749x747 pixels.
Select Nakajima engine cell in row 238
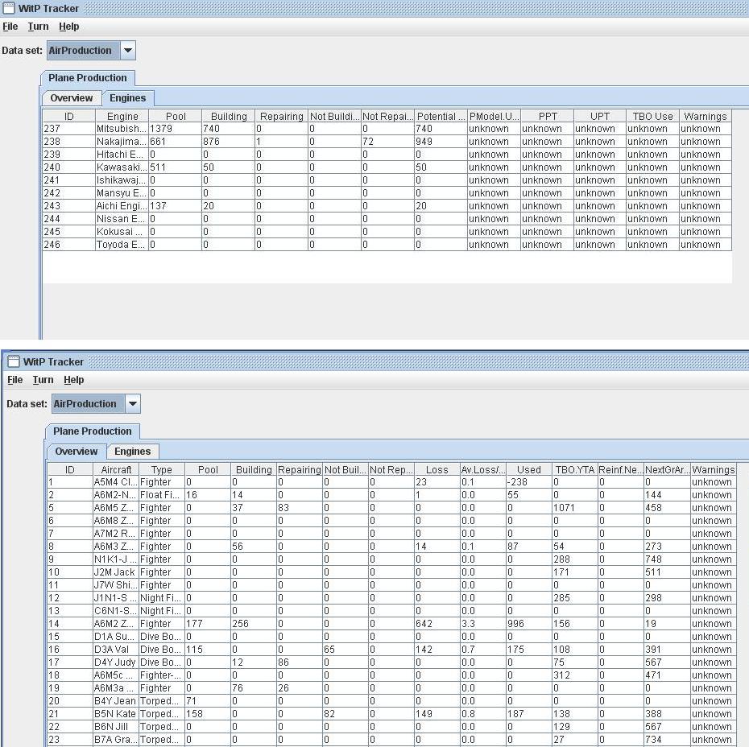[122, 142]
